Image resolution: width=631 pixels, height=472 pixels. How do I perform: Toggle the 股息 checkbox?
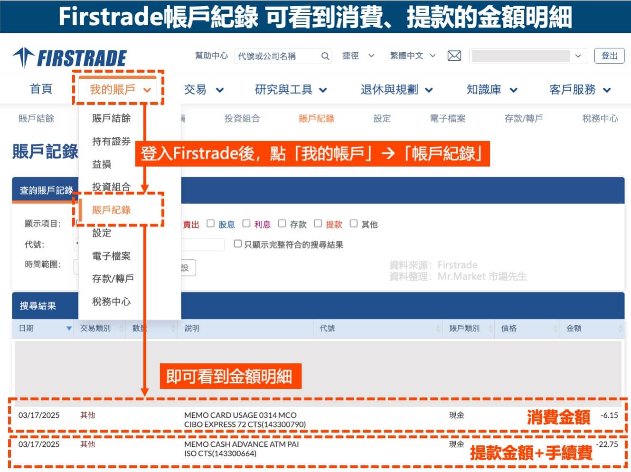(211, 224)
